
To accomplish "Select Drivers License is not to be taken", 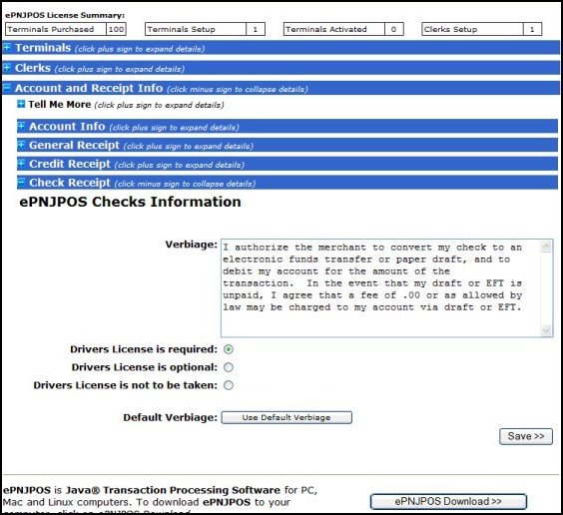I will pos(229,385).
